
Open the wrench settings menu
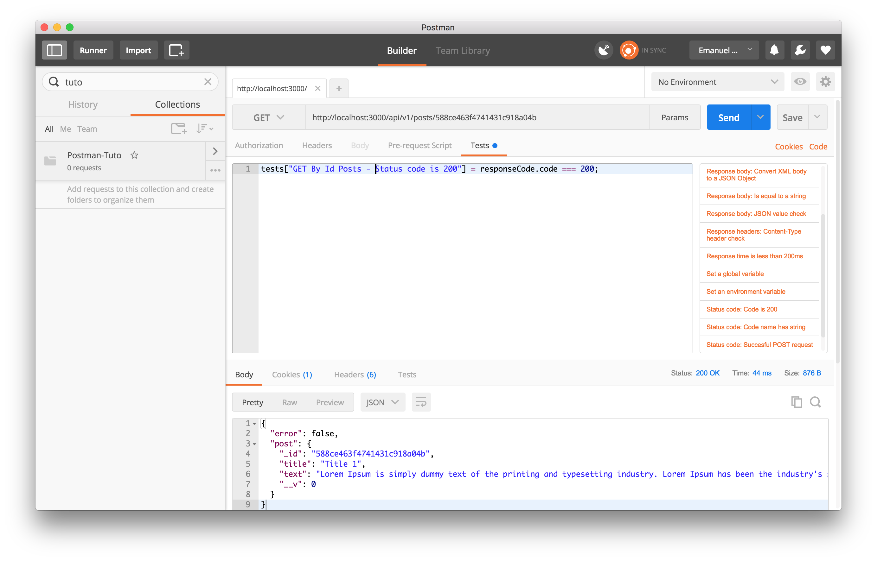(800, 50)
